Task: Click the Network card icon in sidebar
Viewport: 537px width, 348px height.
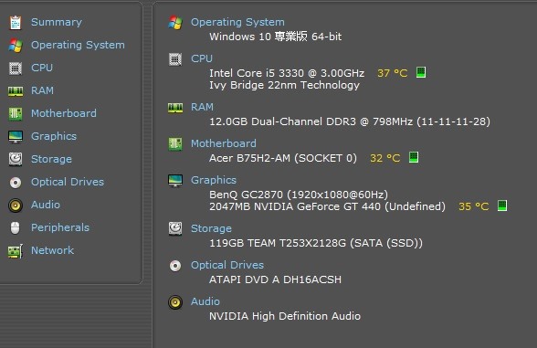Action: (x=16, y=251)
